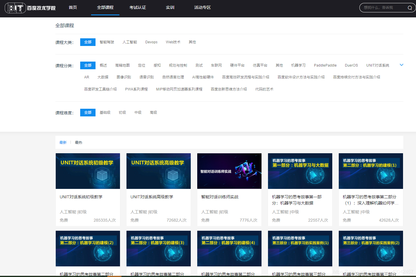The image size is (416, 277).
Task: Choose the 仿真平台 course category
Action: (260, 65)
